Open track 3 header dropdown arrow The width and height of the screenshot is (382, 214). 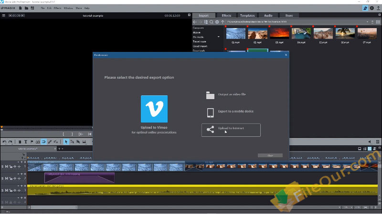pyautogui.click(x=18, y=186)
